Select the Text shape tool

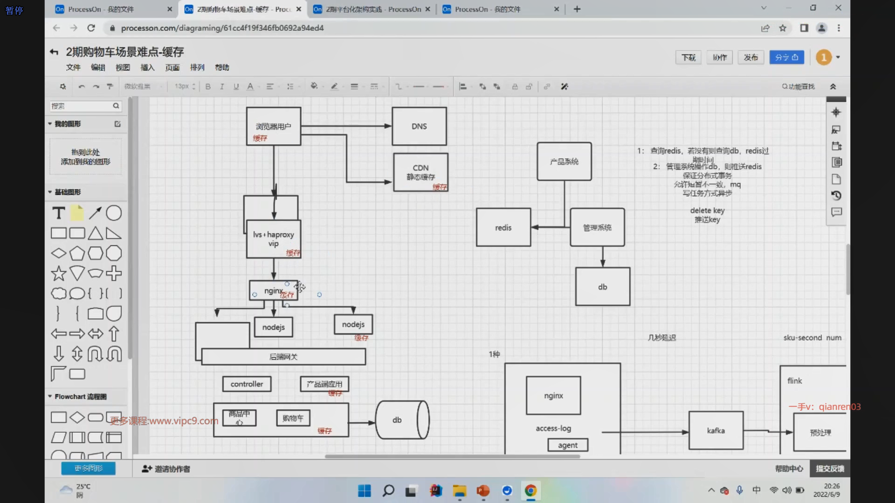click(x=58, y=213)
